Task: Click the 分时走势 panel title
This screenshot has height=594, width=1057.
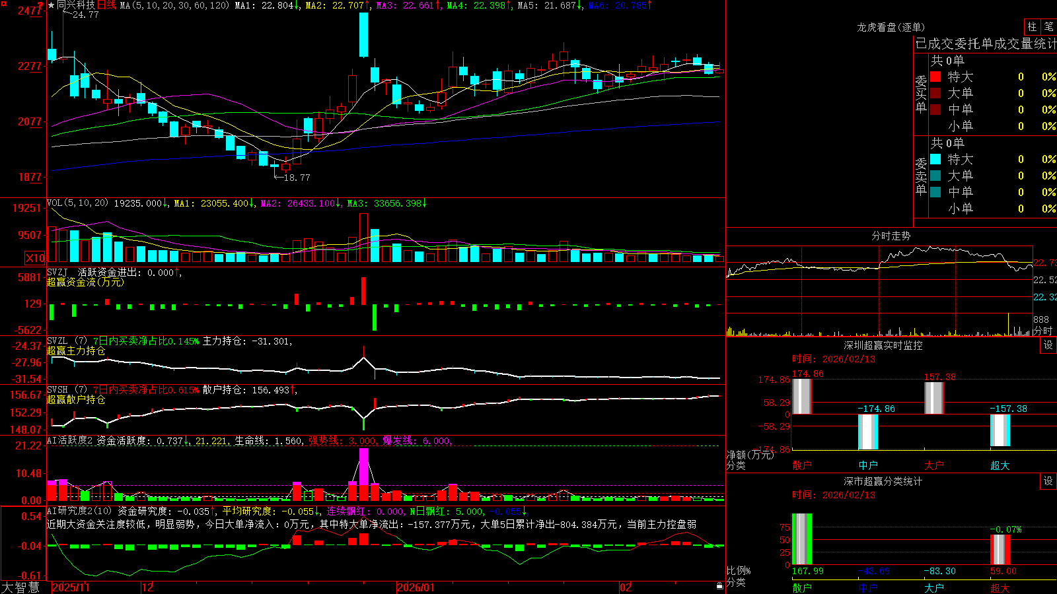Action: [x=891, y=236]
